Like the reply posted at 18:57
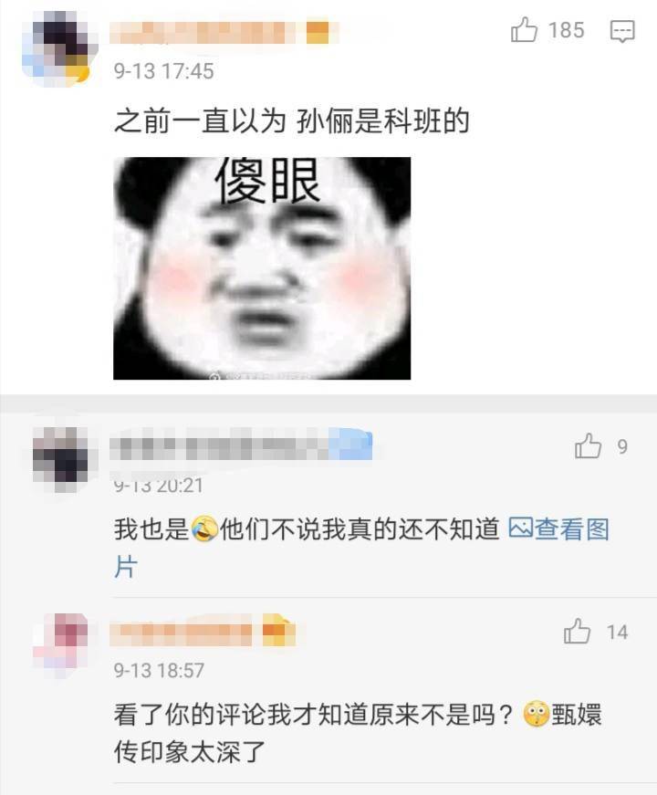The width and height of the screenshot is (657, 795). (x=577, y=632)
